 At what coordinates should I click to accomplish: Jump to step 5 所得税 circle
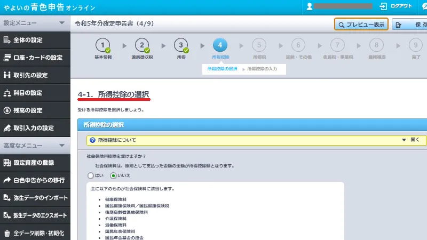click(259, 45)
